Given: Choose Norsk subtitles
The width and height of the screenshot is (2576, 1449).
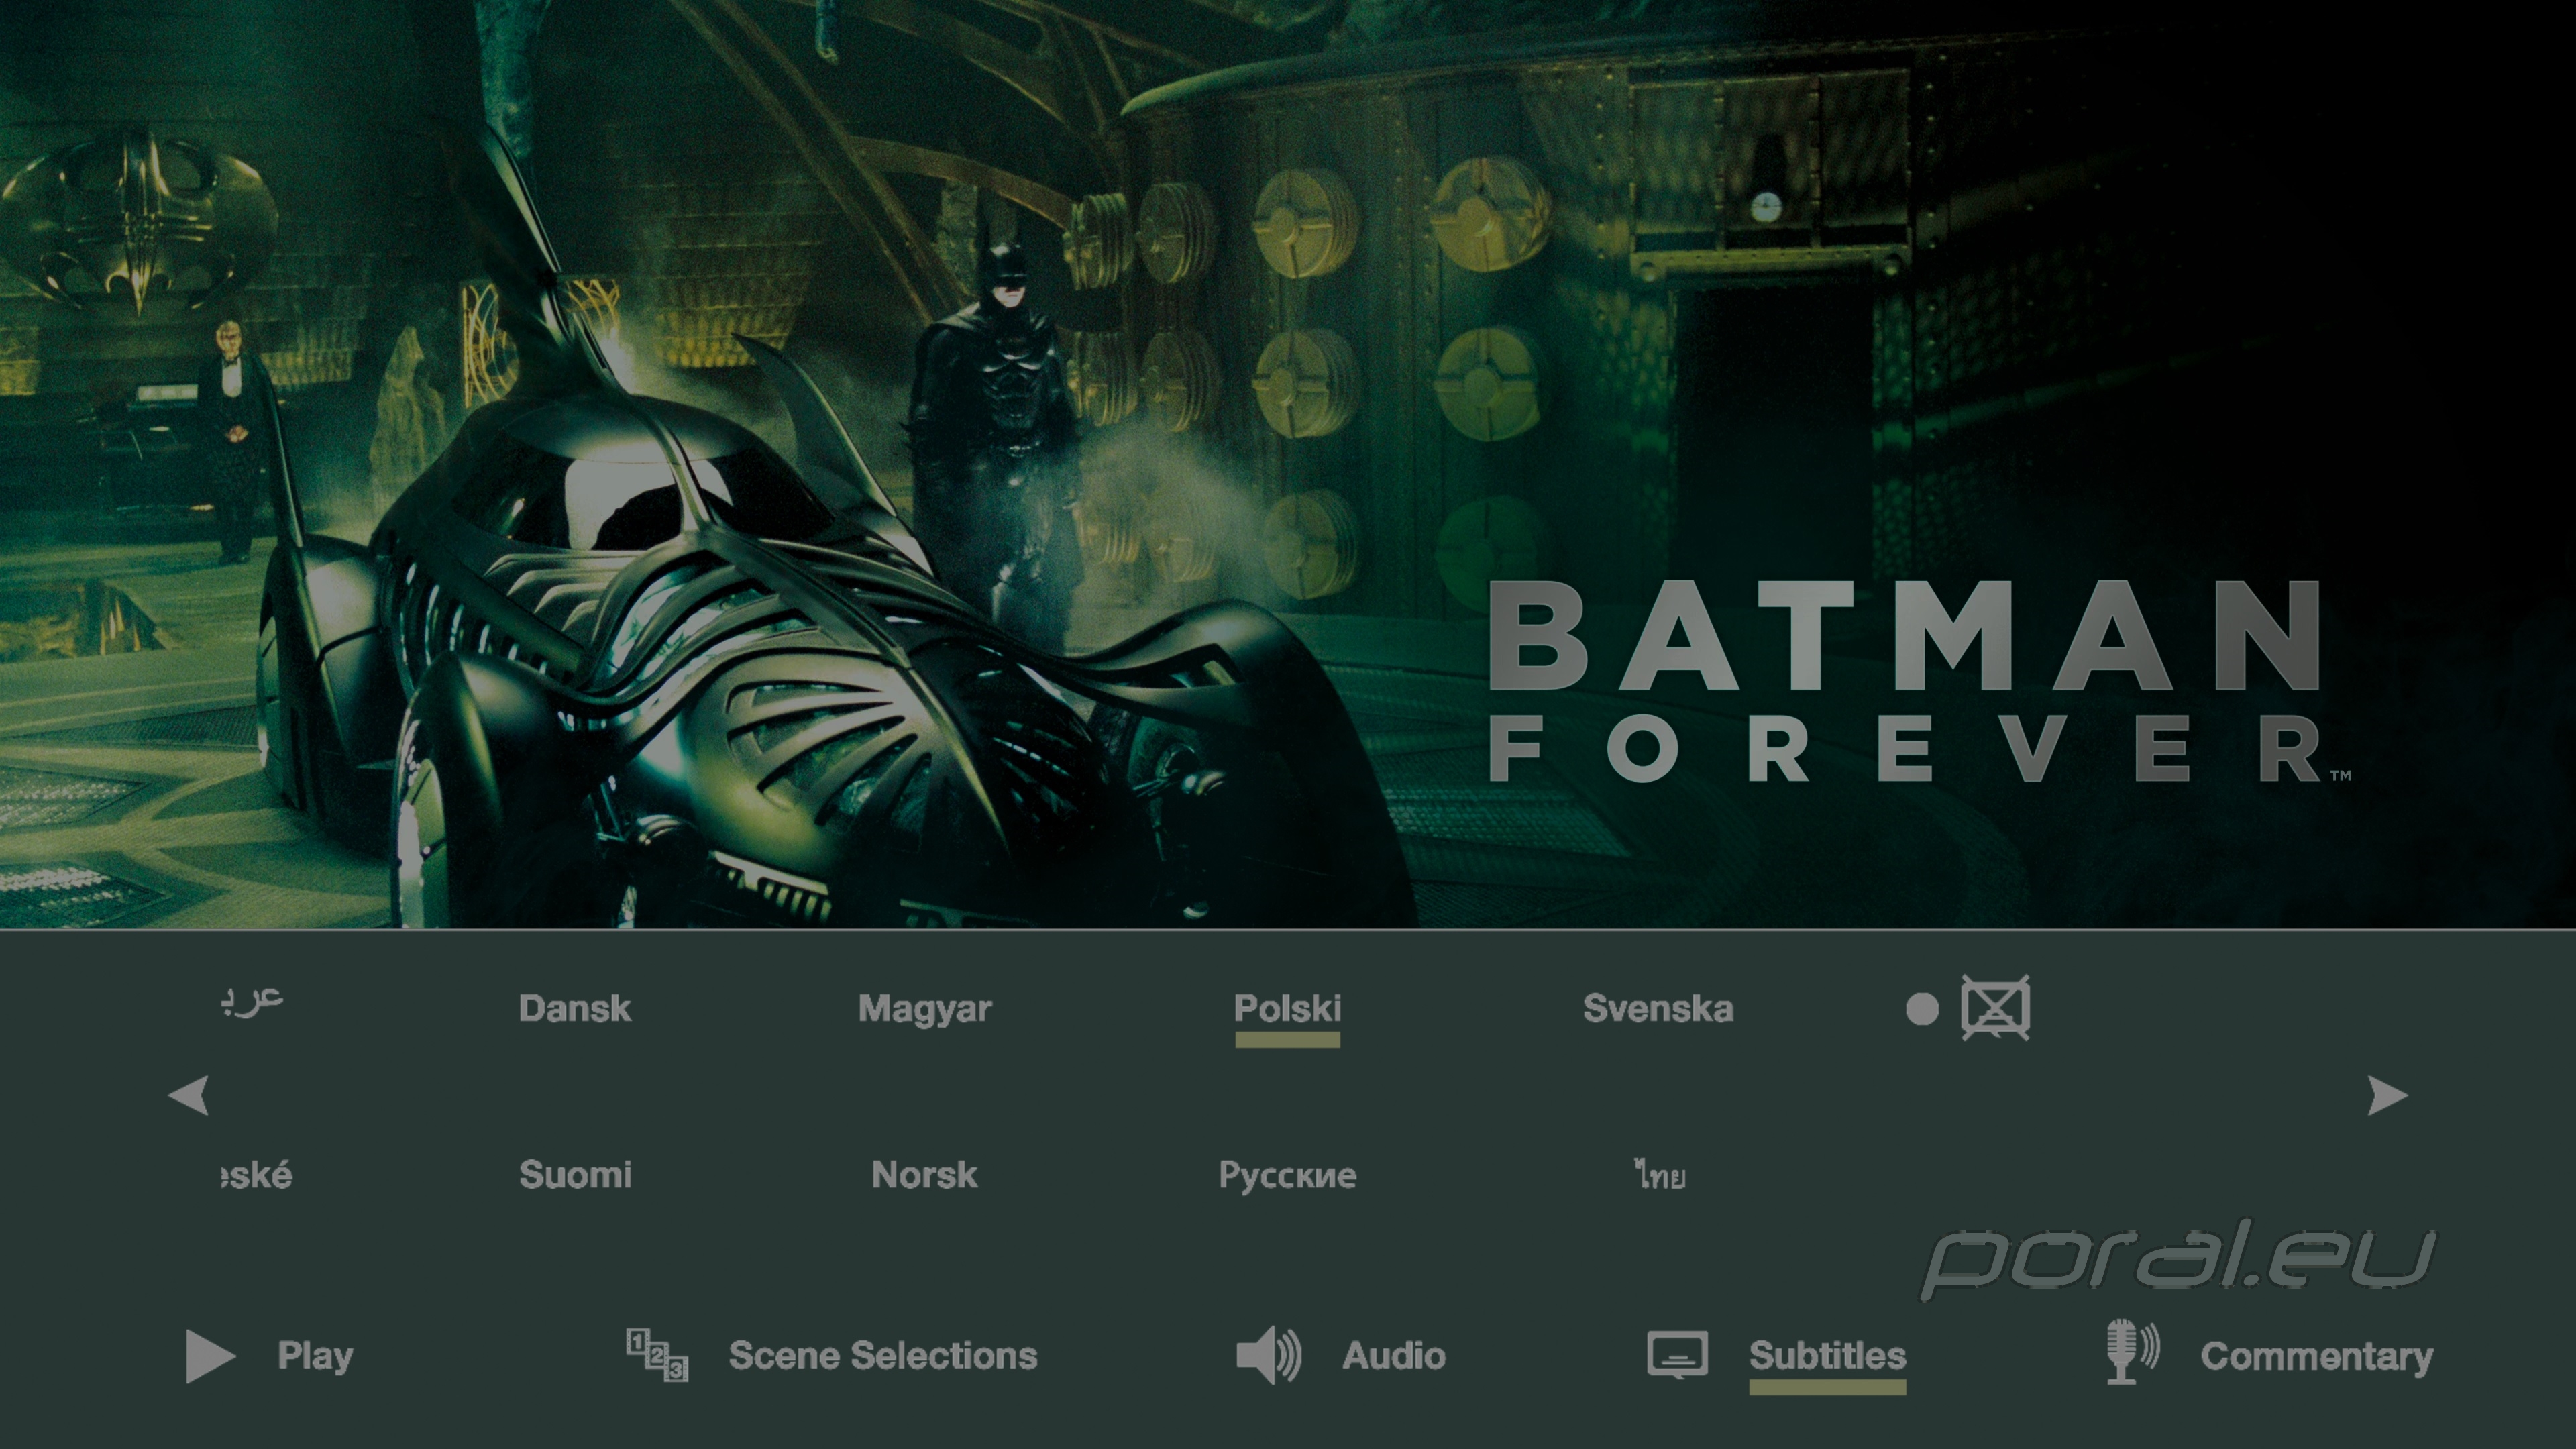Looking at the screenshot, I should [925, 1175].
